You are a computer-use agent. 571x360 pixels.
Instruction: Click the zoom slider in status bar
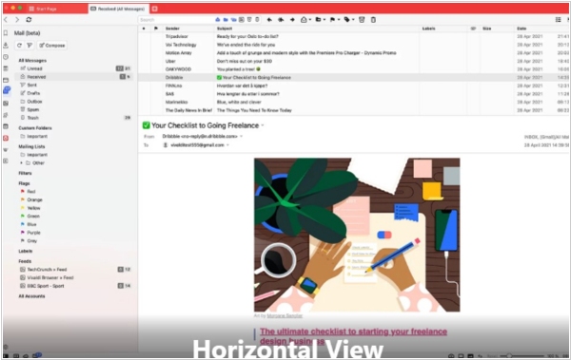[522, 355]
